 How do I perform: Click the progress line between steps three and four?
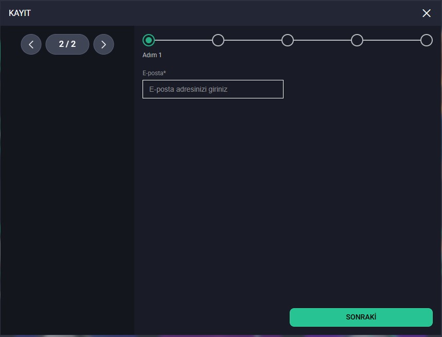(322, 40)
